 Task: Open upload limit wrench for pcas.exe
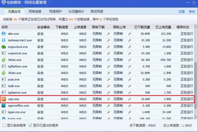click(x=130, y=80)
